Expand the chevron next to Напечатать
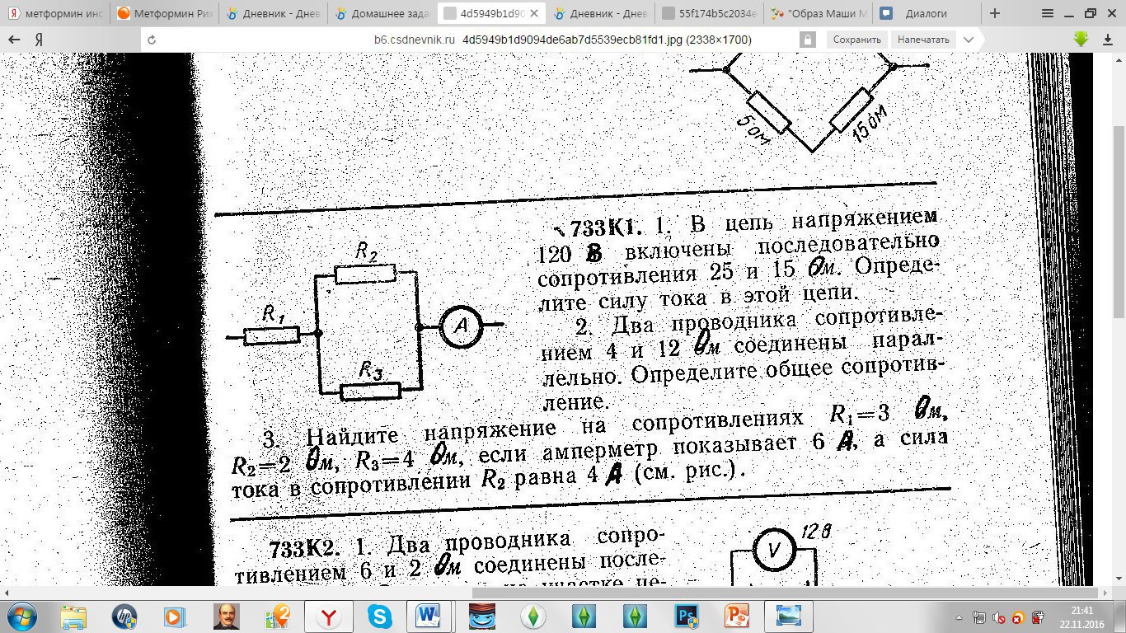The width and height of the screenshot is (1126, 633). point(969,40)
